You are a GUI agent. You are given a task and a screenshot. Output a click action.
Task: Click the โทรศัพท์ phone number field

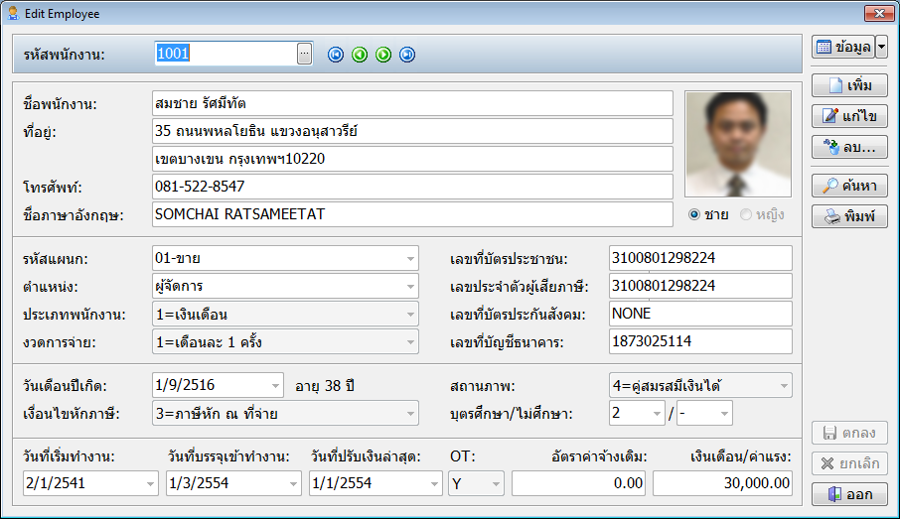click(412, 187)
